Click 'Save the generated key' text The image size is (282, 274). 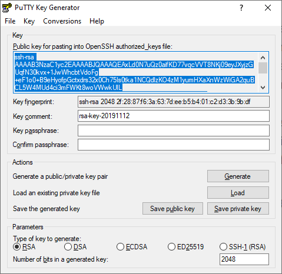coord(47,209)
